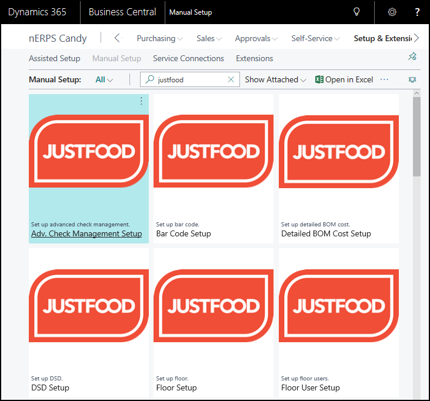
Task: Toggle the panel view icon right of toolbar
Action: point(412,79)
